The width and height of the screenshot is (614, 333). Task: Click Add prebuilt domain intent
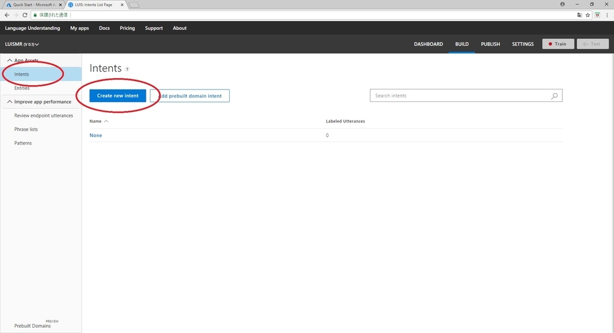[x=189, y=95]
